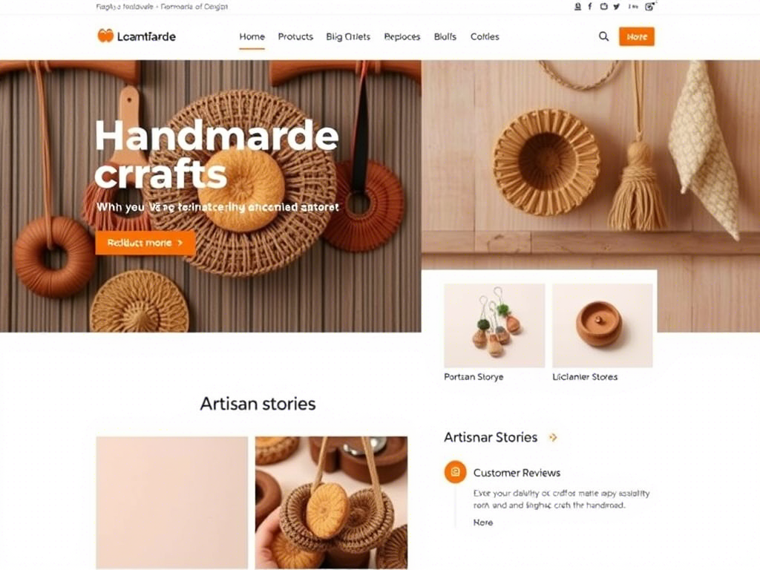
Task: Click the Facebook icon in top bar
Action: point(590,6)
